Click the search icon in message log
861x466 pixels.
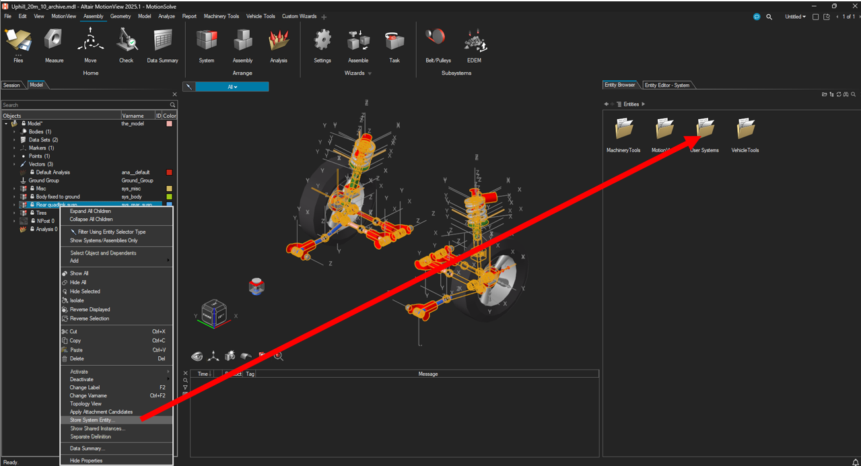[186, 380]
